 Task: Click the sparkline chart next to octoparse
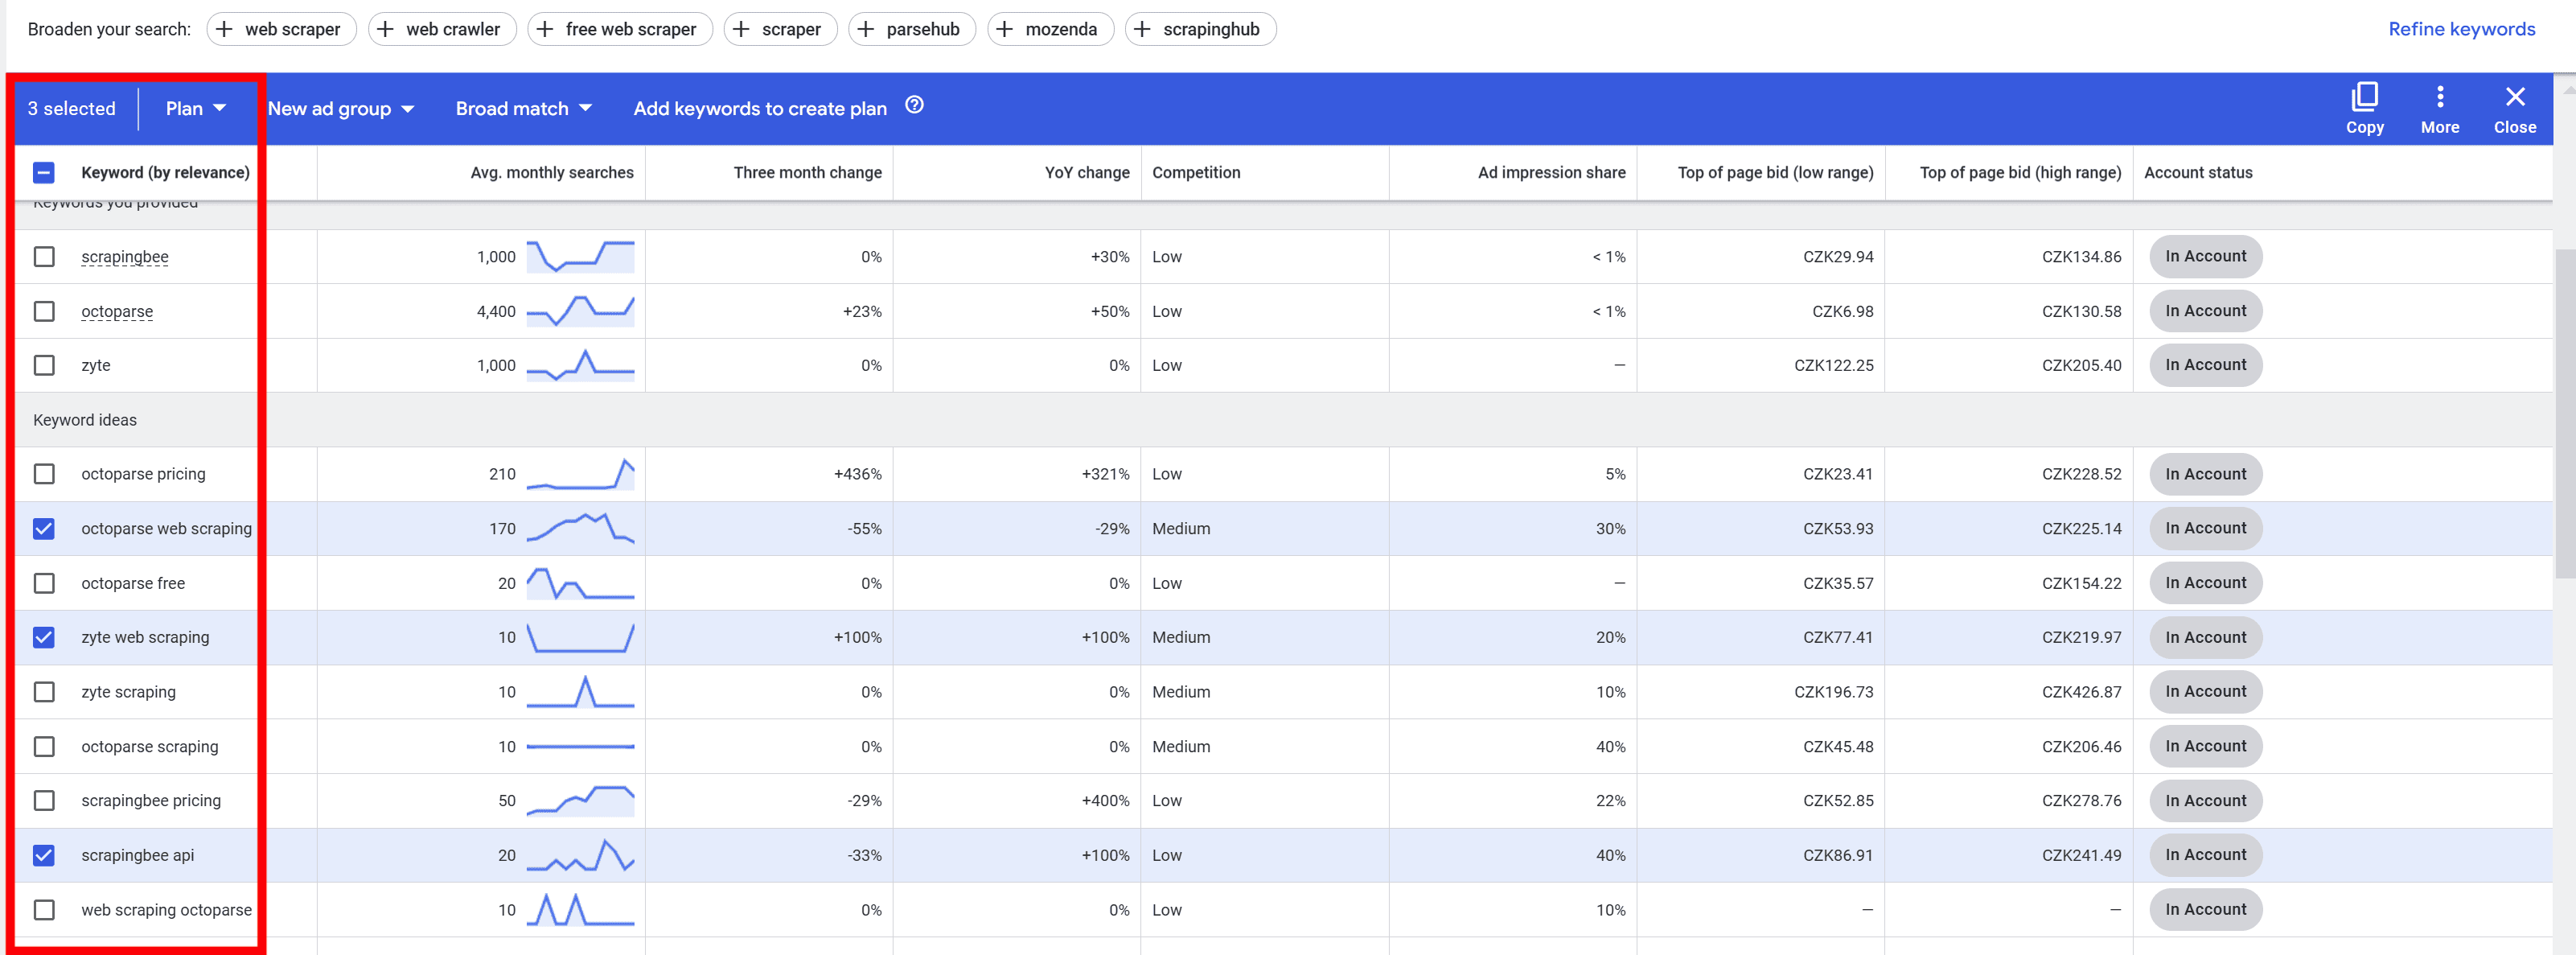click(580, 311)
